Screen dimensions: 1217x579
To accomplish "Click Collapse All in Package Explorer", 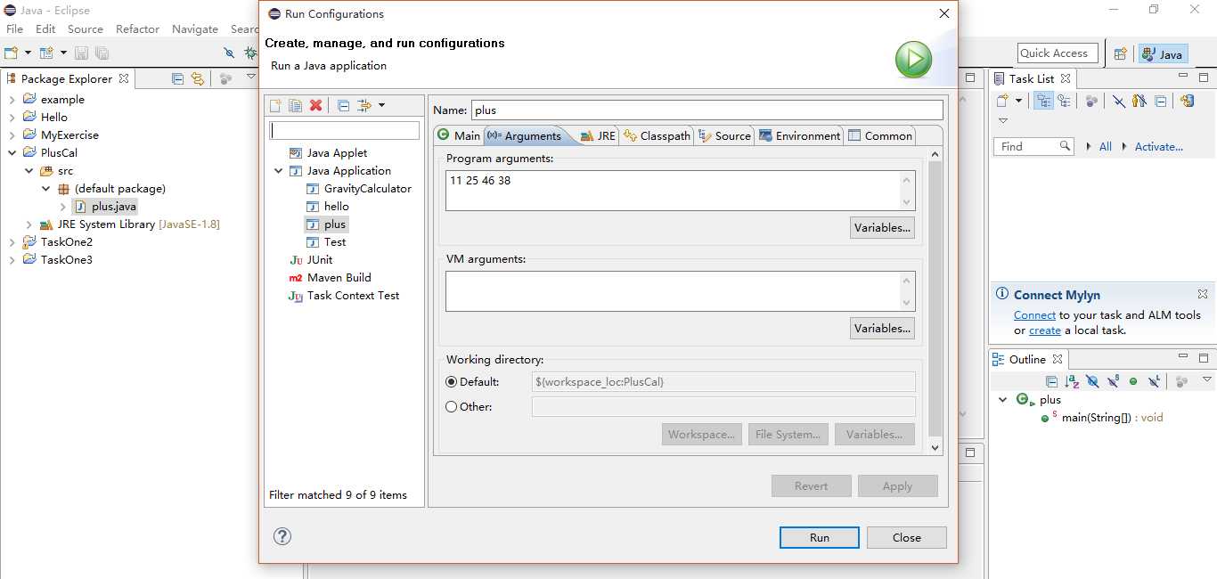I will (177, 78).
